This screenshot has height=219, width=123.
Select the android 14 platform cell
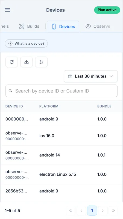click(x=49, y=155)
